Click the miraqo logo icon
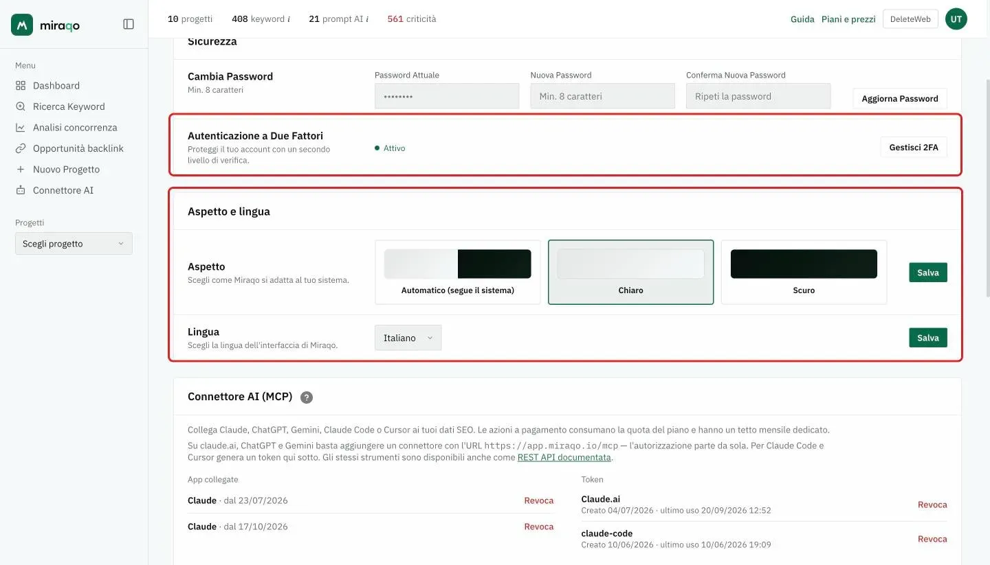Viewport: 990px width, 565px height. (x=22, y=25)
